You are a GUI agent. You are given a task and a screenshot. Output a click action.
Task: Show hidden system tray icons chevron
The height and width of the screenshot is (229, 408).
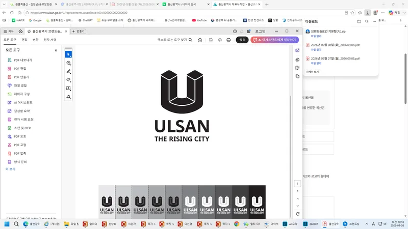367,224
